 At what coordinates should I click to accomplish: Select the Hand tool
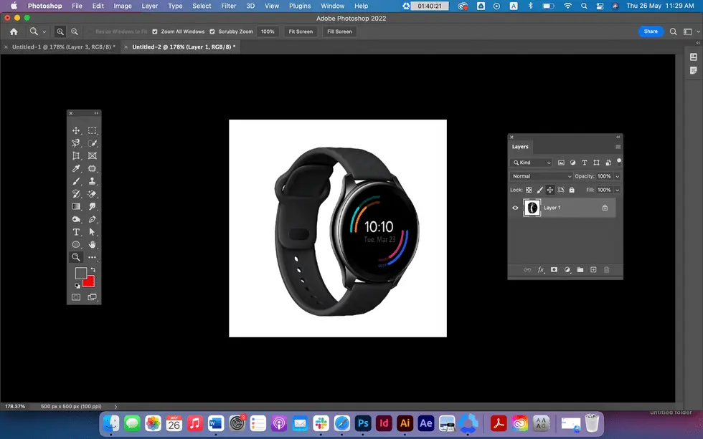click(92, 244)
